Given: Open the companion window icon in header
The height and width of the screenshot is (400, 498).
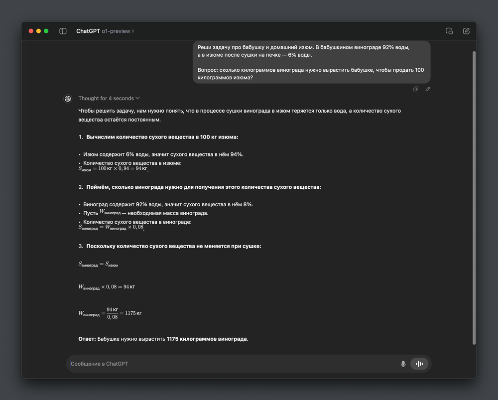Looking at the screenshot, I should [x=449, y=31].
